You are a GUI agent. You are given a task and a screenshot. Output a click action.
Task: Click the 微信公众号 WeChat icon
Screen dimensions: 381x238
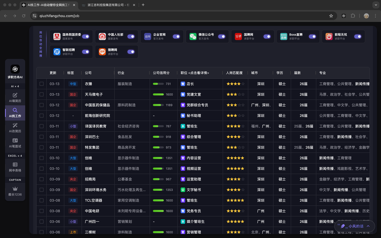pyautogui.click(x=193, y=37)
